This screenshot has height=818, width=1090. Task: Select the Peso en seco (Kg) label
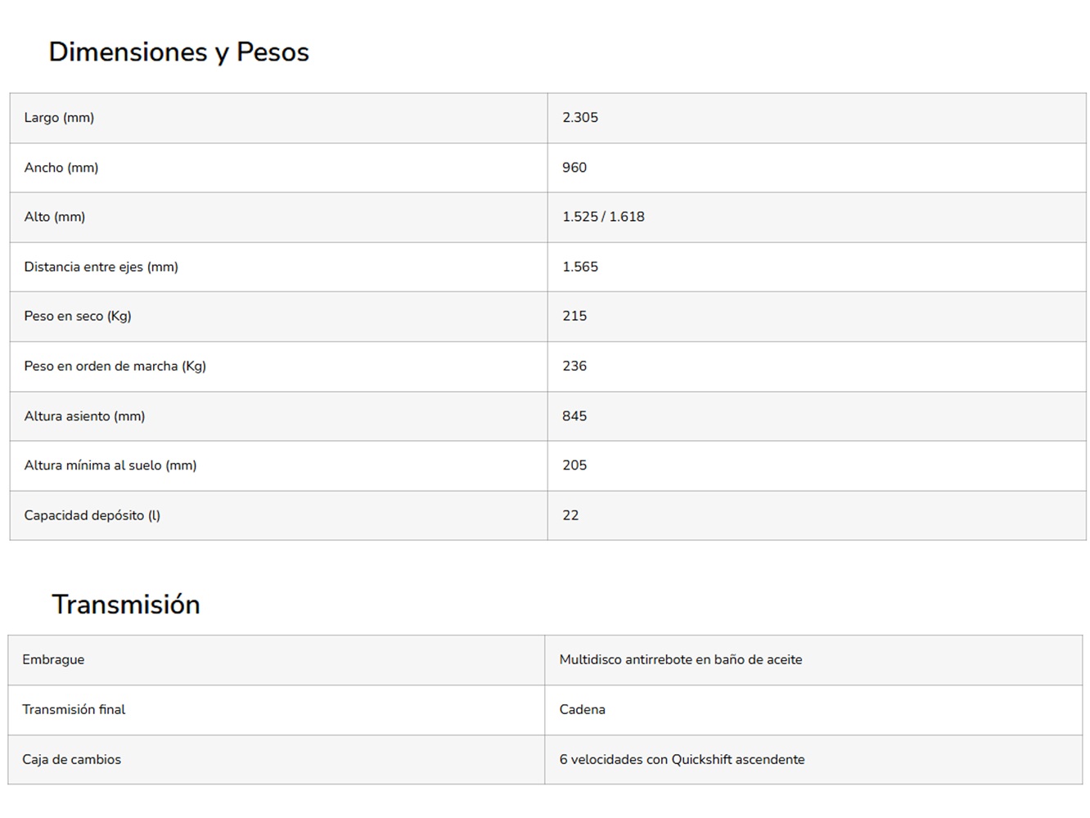coord(78,316)
